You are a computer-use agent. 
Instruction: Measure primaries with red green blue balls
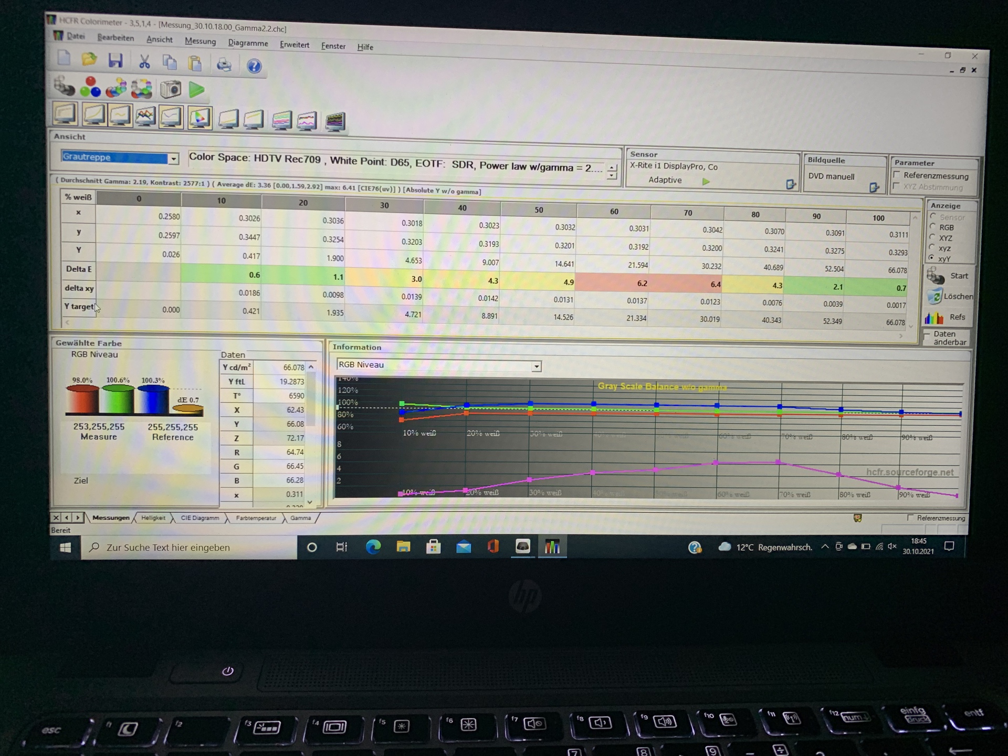pos(90,87)
